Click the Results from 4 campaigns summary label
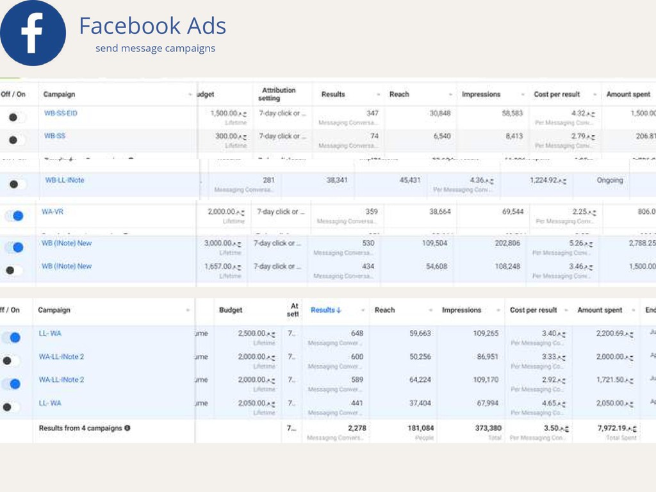Screen dimensions: 656x492 click(x=80, y=428)
